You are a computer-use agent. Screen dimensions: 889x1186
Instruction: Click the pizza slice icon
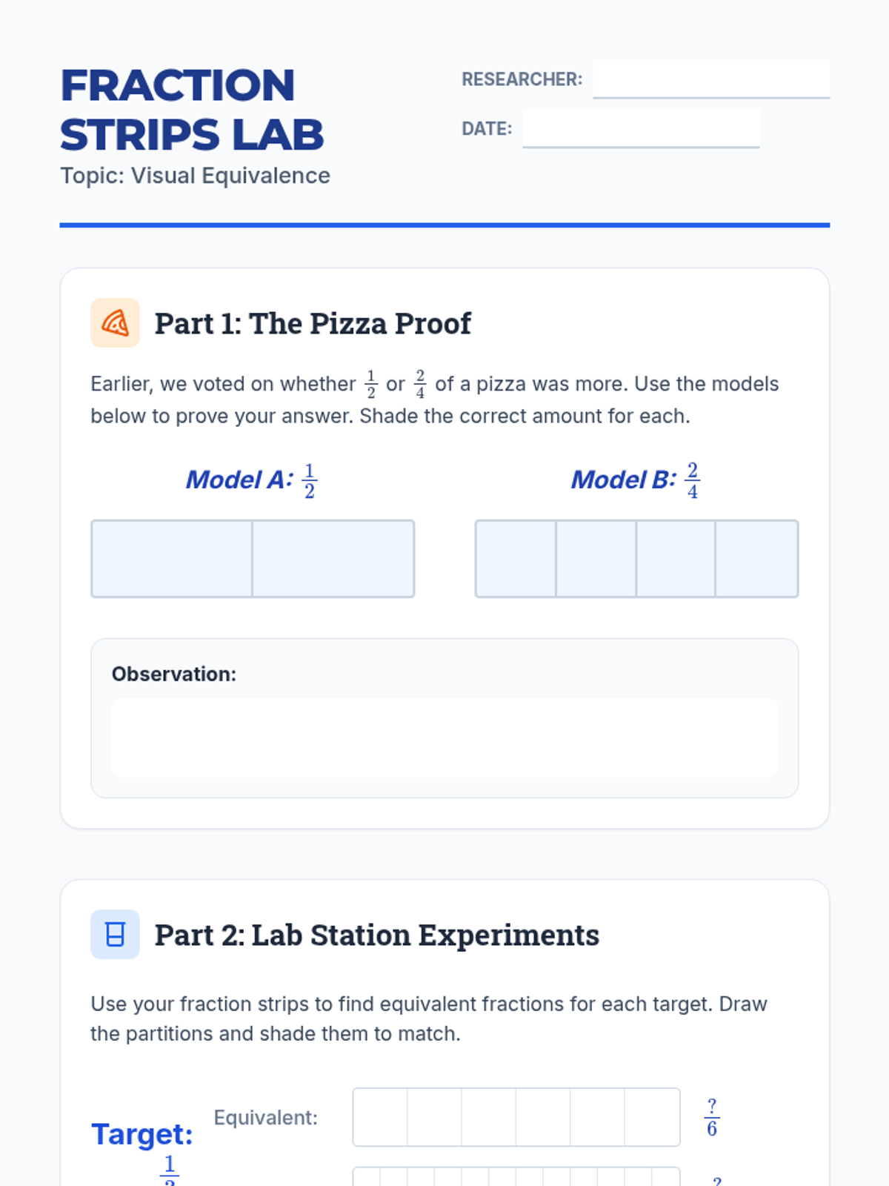click(x=115, y=323)
